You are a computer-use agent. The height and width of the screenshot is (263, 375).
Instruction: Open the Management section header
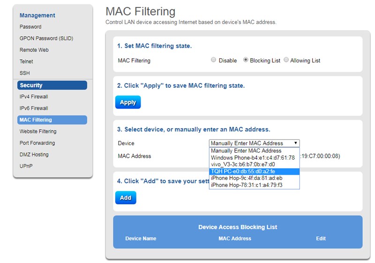click(x=37, y=15)
